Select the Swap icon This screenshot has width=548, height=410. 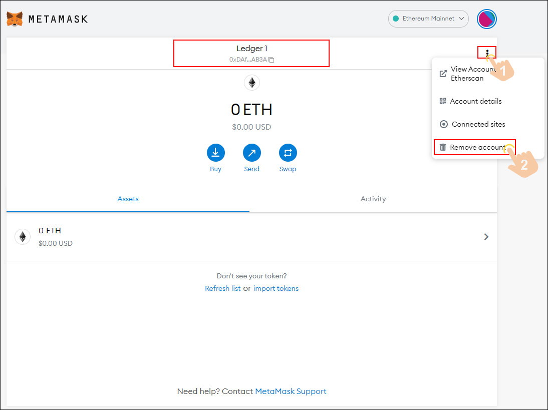288,152
